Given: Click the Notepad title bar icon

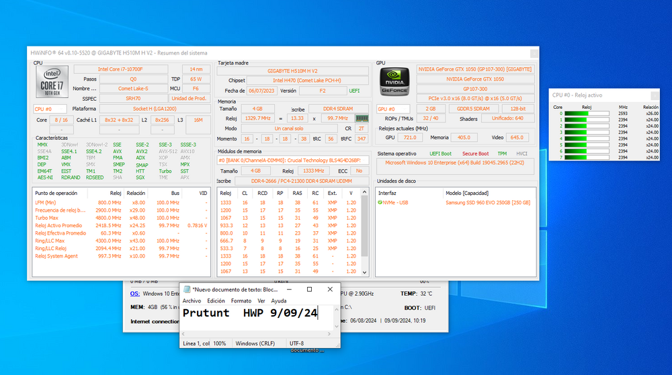Looking at the screenshot, I should [x=187, y=290].
